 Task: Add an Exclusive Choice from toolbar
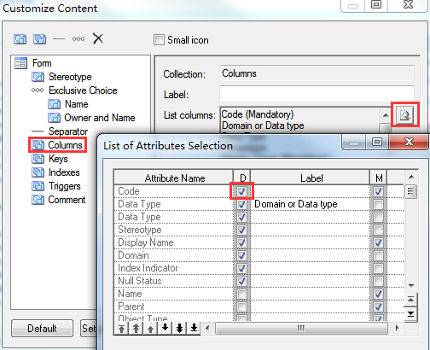tap(78, 39)
